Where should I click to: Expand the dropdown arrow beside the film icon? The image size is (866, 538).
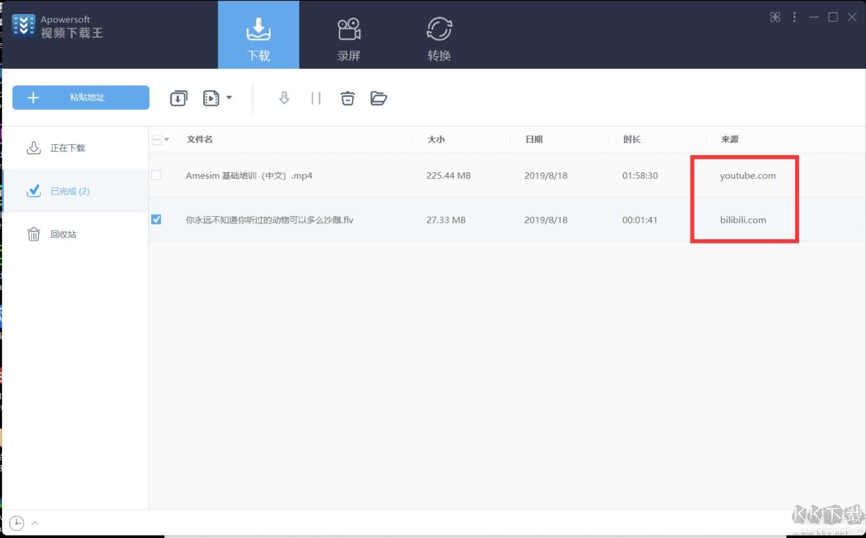[229, 98]
